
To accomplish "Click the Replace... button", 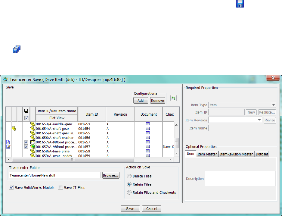I will click(267, 112).
